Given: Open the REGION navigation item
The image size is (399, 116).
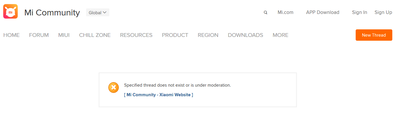Looking at the screenshot, I should click(208, 35).
